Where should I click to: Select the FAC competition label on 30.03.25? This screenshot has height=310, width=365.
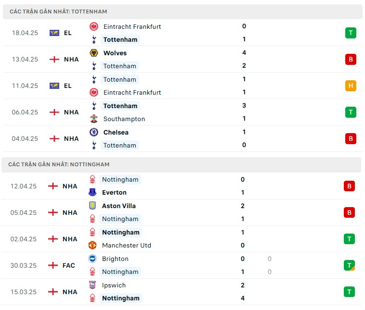69,265
